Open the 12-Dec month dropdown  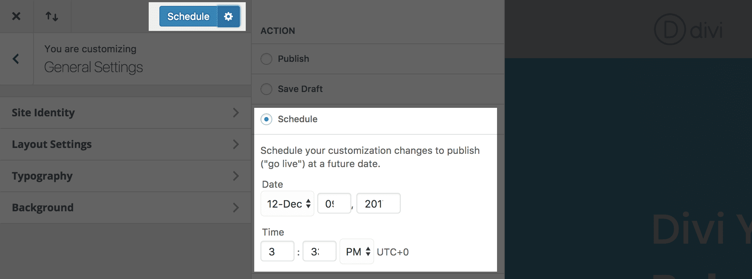[x=287, y=204]
